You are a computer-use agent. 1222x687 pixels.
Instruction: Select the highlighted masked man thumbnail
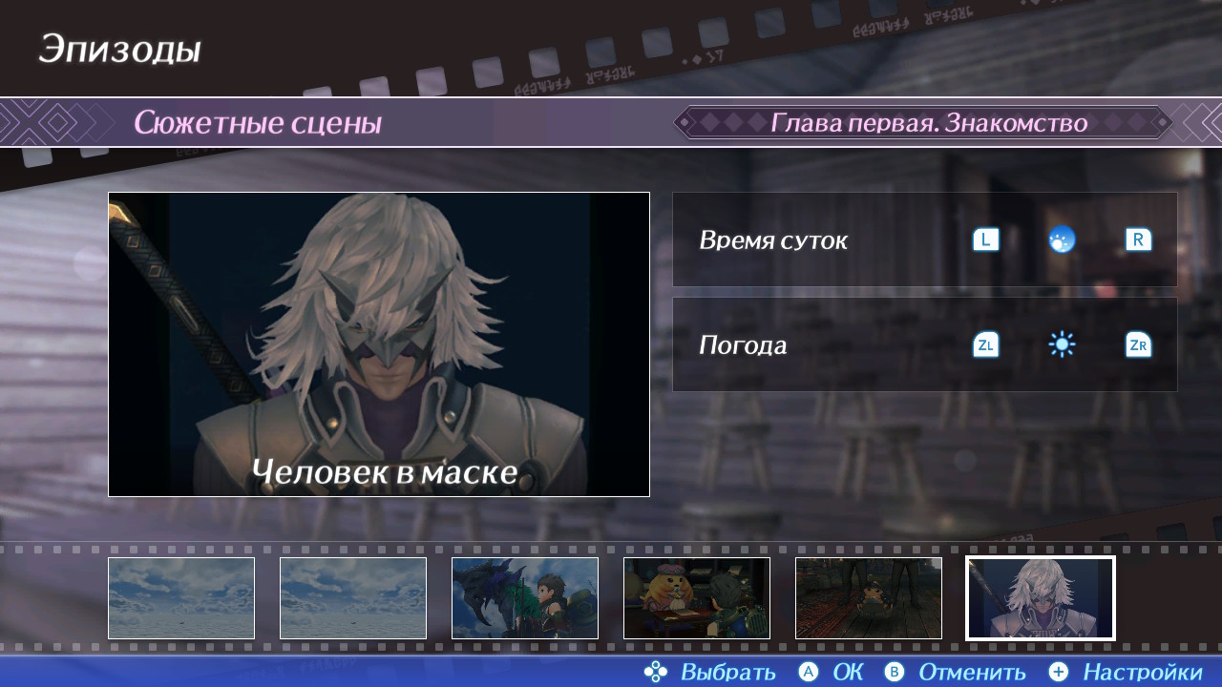click(x=1041, y=598)
